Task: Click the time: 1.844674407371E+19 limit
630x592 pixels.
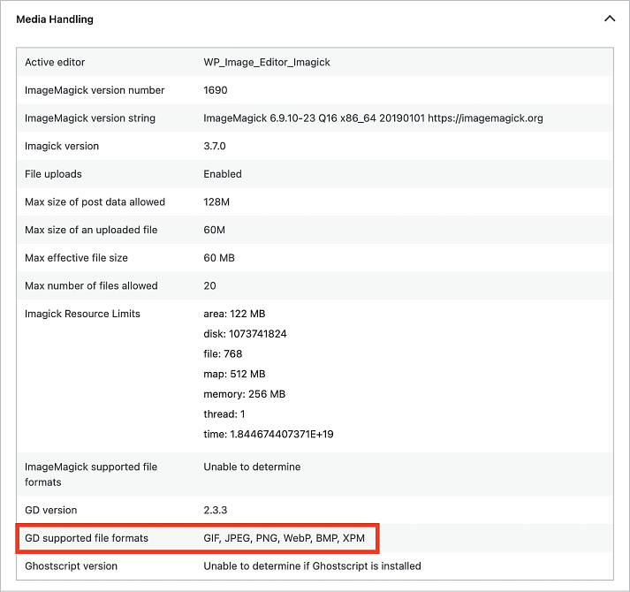Action: click(x=268, y=434)
